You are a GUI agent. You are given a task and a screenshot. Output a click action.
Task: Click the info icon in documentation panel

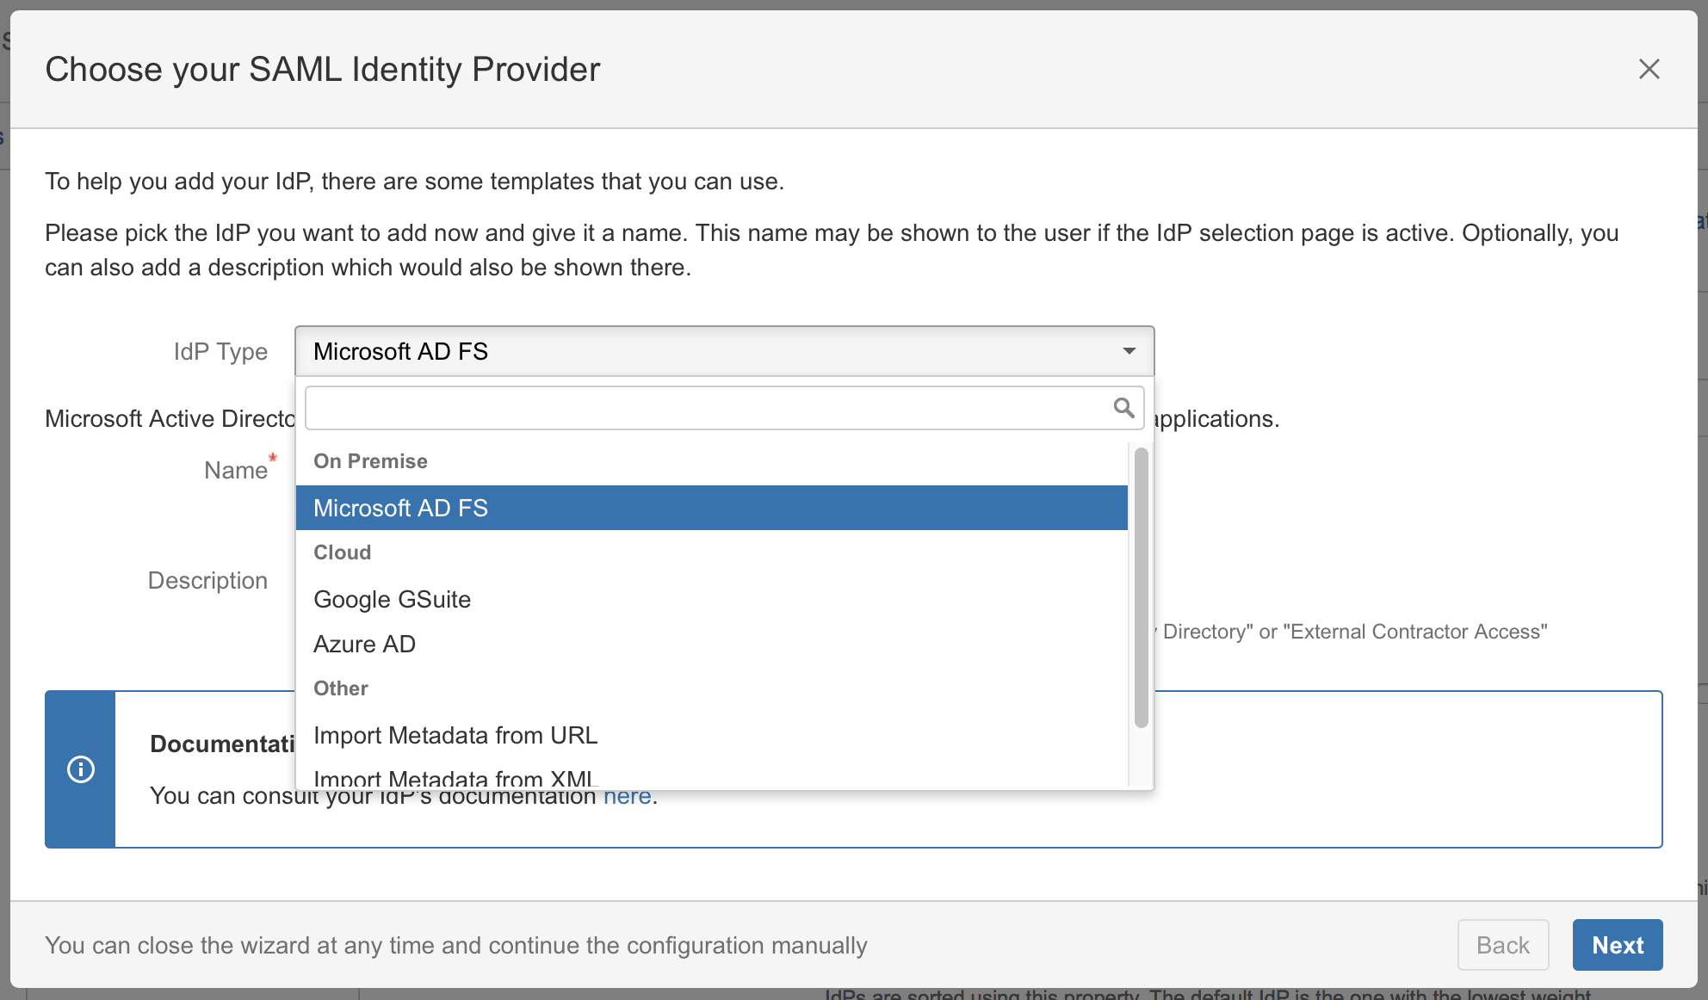81,769
